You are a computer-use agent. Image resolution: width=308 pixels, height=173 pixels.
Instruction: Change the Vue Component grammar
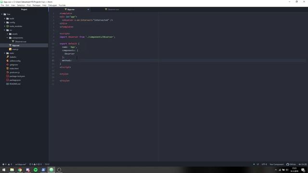pos(277,164)
